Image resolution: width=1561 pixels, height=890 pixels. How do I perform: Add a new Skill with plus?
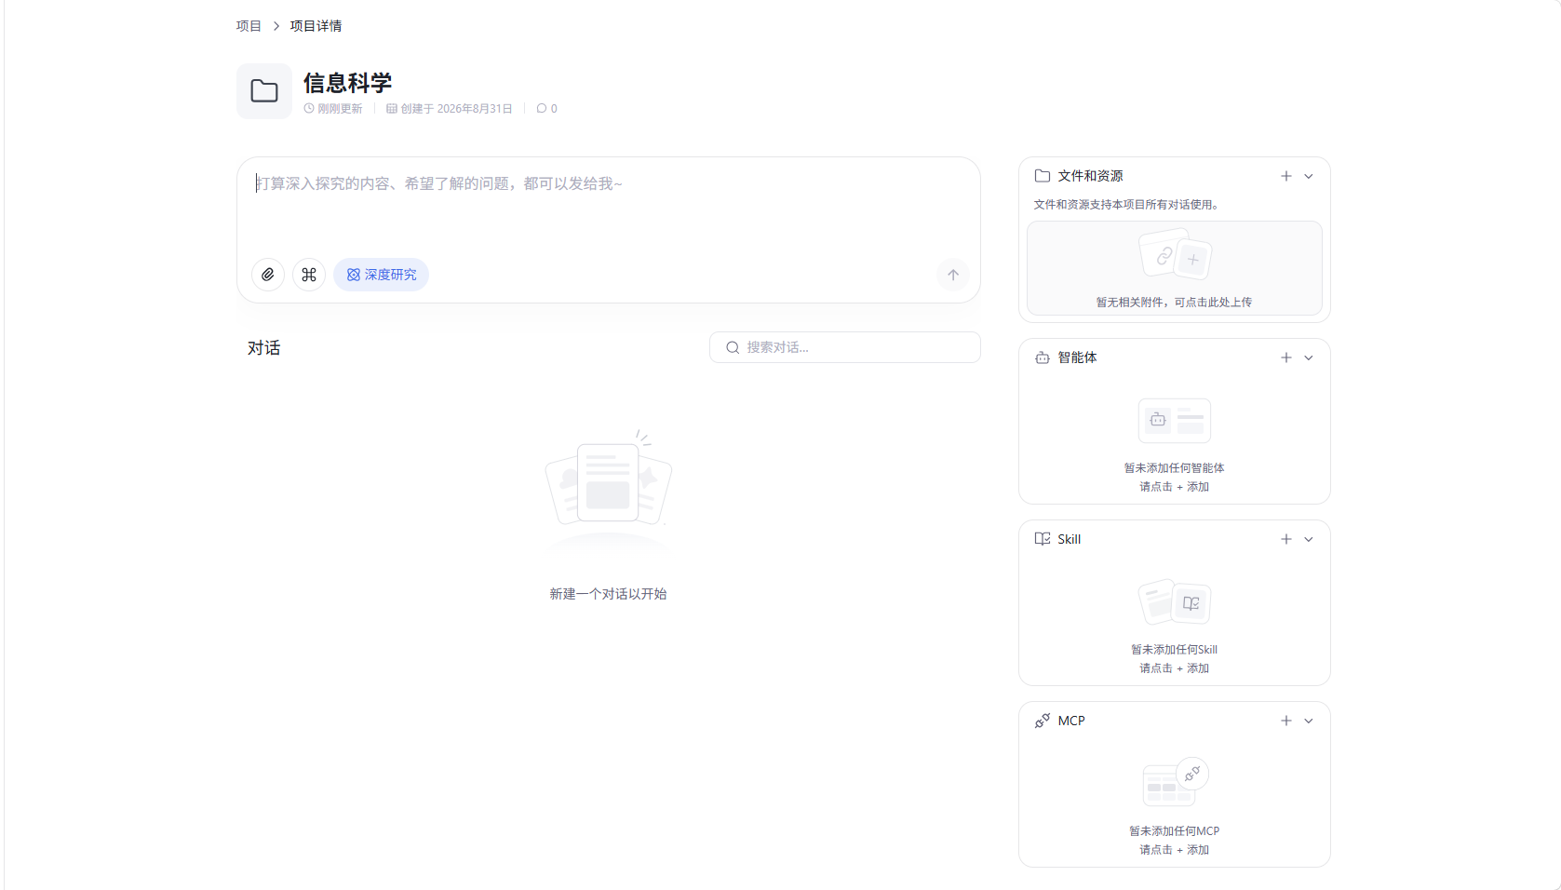tap(1286, 539)
